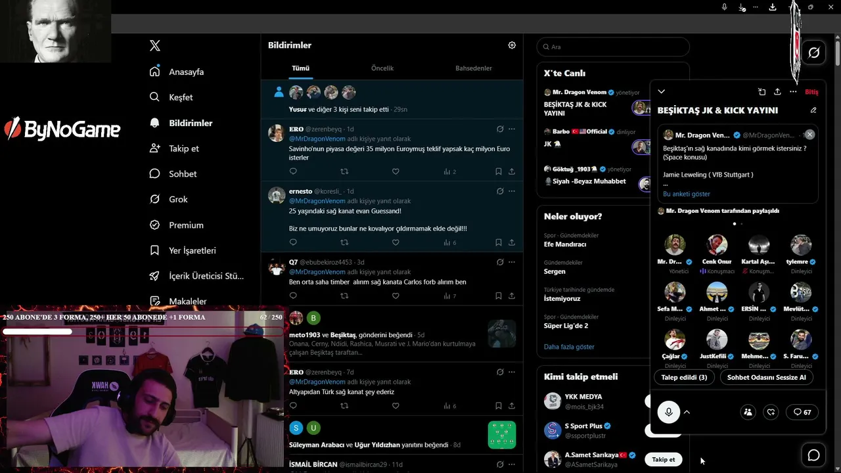The width and height of the screenshot is (841, 473).
Task: Reply to ERO's Savinho post
Action: 293,171
